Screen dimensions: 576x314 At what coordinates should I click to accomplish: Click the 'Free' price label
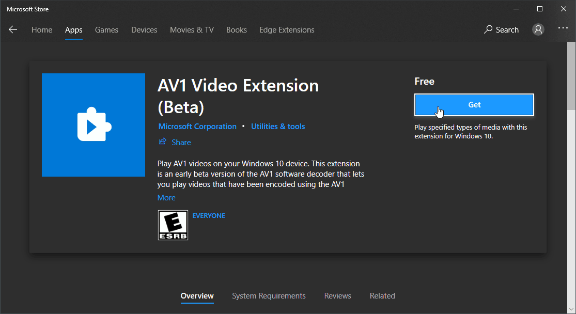[x=424, y=81]
